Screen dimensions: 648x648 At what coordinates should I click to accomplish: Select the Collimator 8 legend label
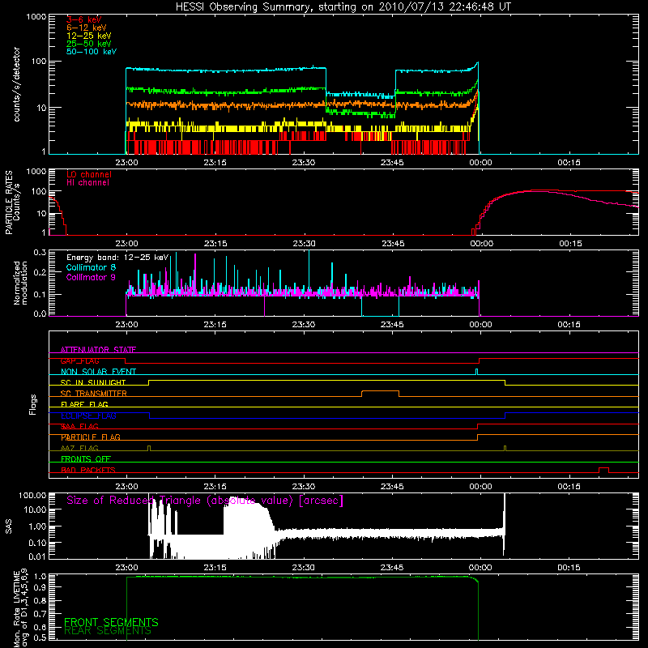tap(91, 267)
